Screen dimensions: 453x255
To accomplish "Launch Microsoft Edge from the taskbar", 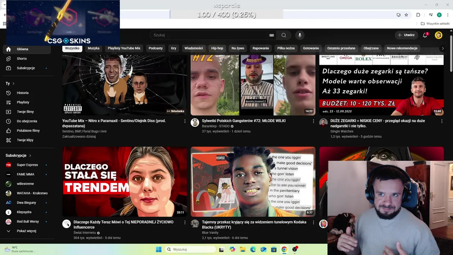I will click(x=253, y=249).
